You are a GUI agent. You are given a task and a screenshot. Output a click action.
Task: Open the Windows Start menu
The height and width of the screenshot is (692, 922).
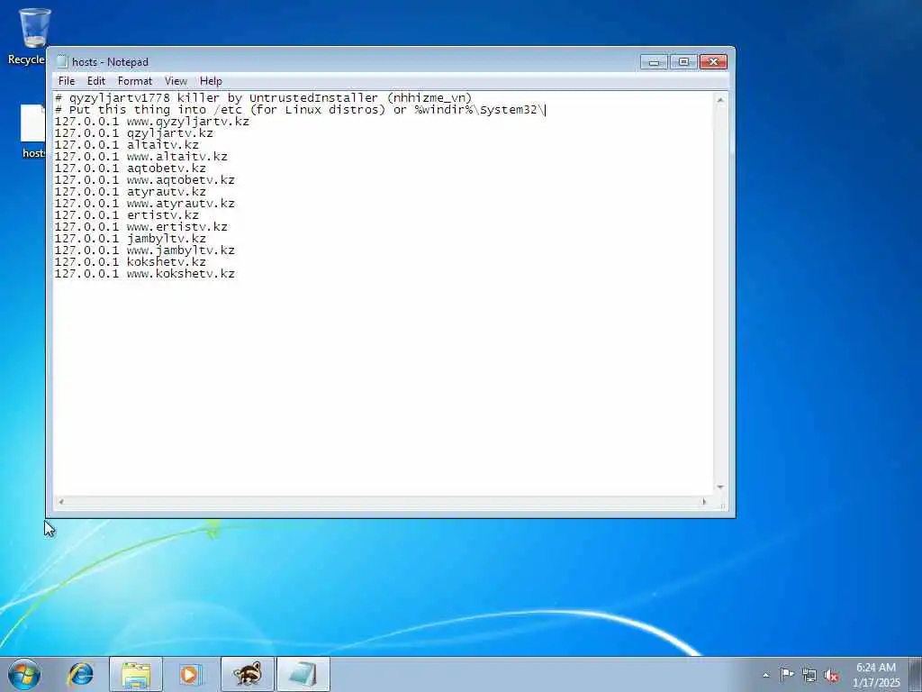coord(24,674)
